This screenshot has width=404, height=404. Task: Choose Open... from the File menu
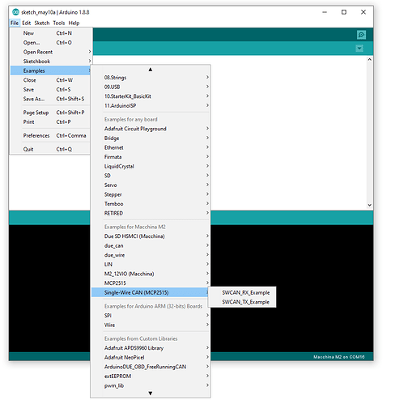tap(50, 43)
